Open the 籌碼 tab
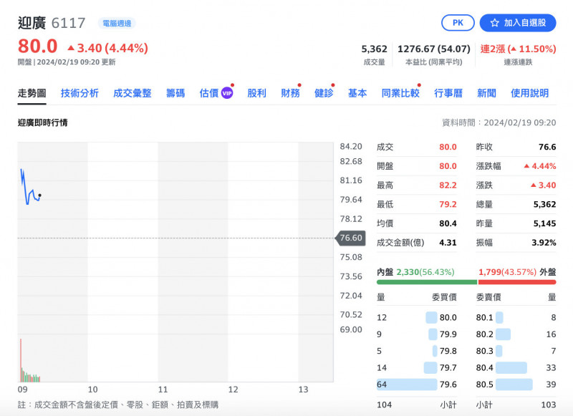This screenshot has height=416, width=573. pyautogui.click(x=175, y=94)
